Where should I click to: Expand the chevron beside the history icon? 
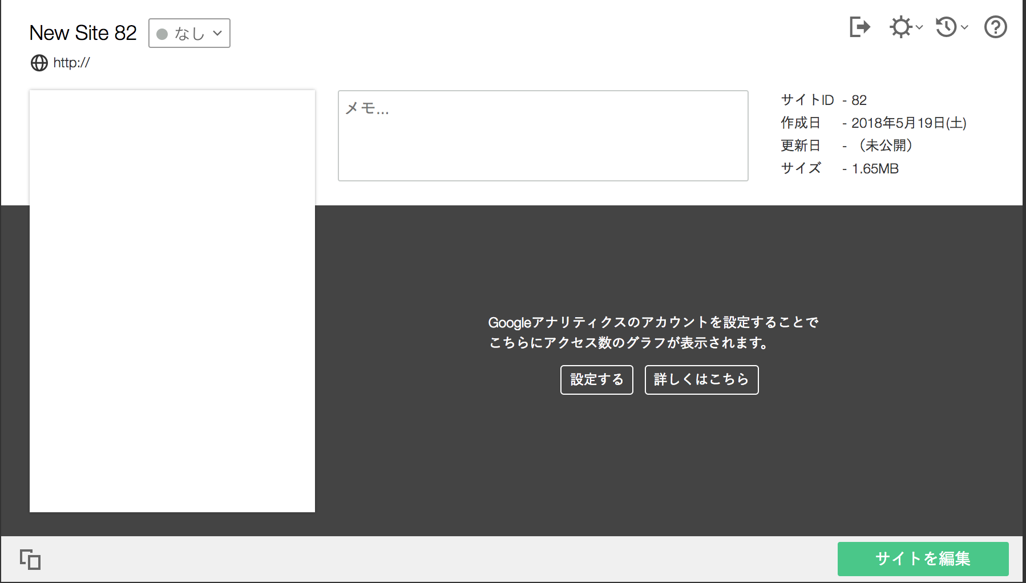click(x=964, y=29)
